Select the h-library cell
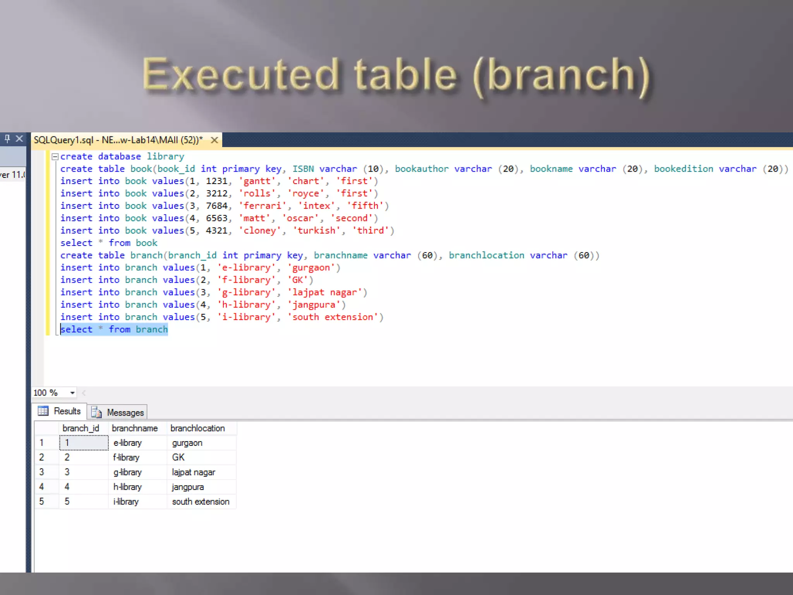Screen dimensions: 793x595 pos(138,487)
